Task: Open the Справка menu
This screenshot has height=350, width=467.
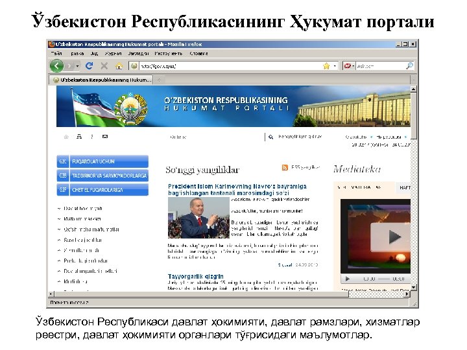Action: [198, 54]
